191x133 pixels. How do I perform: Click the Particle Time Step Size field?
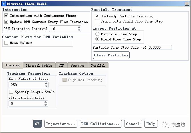click(x=160, y=48)
